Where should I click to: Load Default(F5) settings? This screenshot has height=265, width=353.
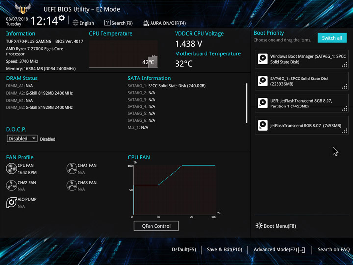[x=184, y=249]
